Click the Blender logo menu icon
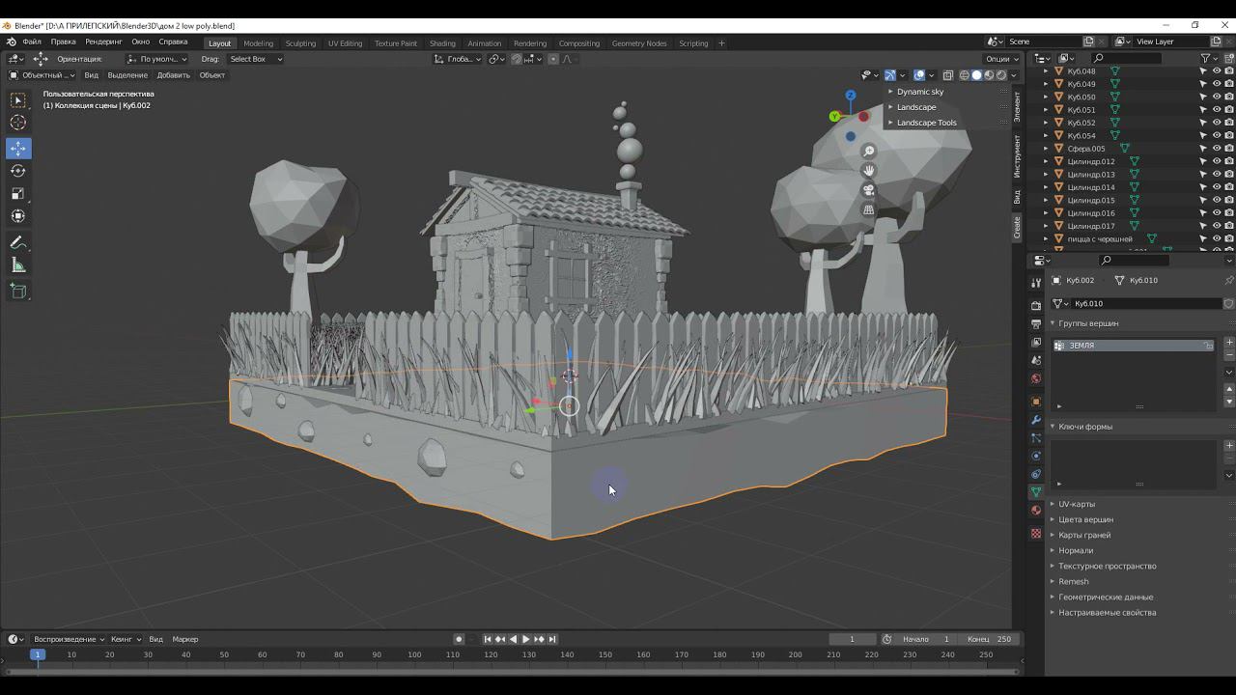Viewport: 1236px width, 695px height. click(12, 42)
